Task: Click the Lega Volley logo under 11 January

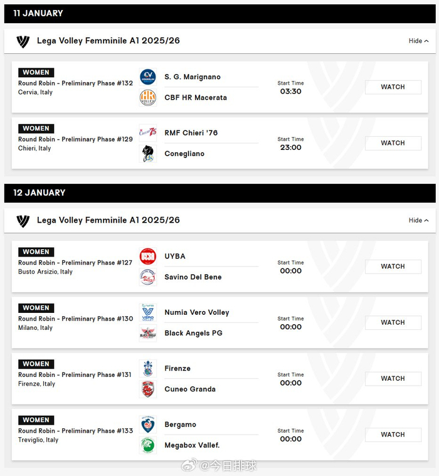Action: [x=23, y=41]
